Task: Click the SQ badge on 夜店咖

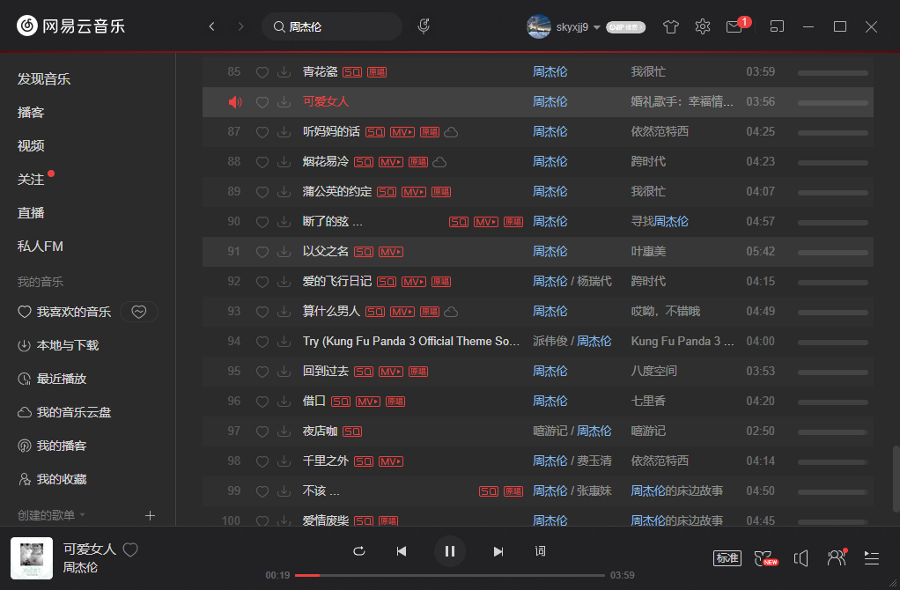Action: pos(352,431)
